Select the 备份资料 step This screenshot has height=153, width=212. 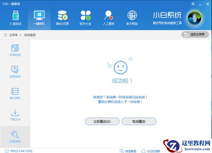click(x=15, y=93)
